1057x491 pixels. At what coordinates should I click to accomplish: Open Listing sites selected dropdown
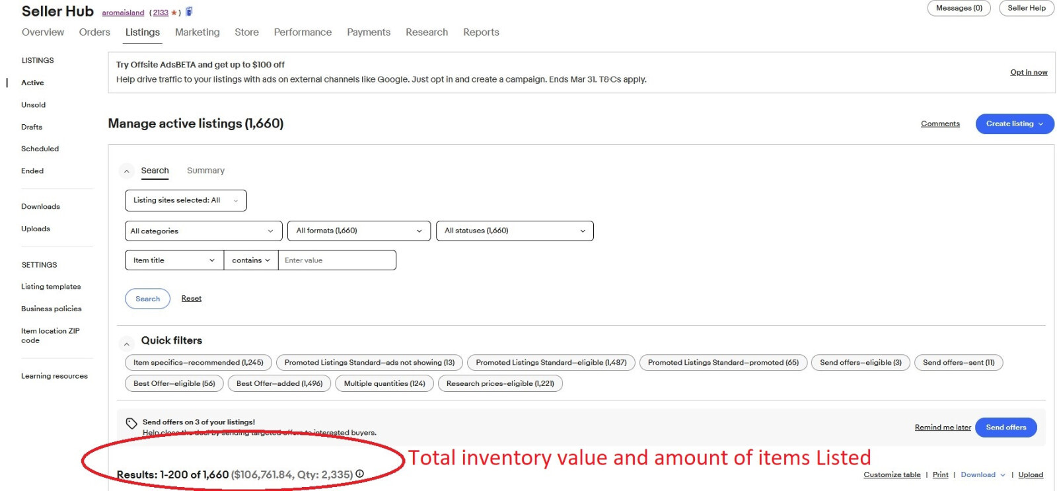(x=186, y=200)
